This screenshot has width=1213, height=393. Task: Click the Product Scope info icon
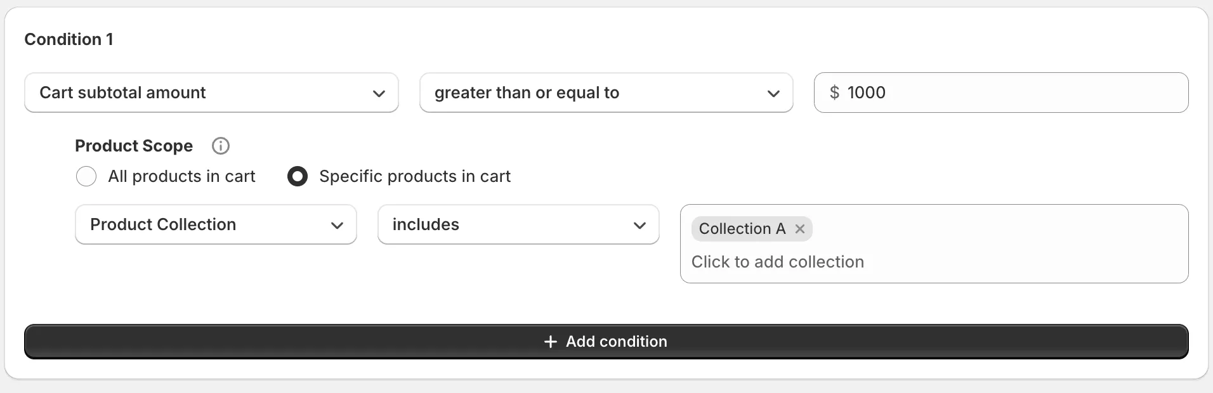[220, 146]
